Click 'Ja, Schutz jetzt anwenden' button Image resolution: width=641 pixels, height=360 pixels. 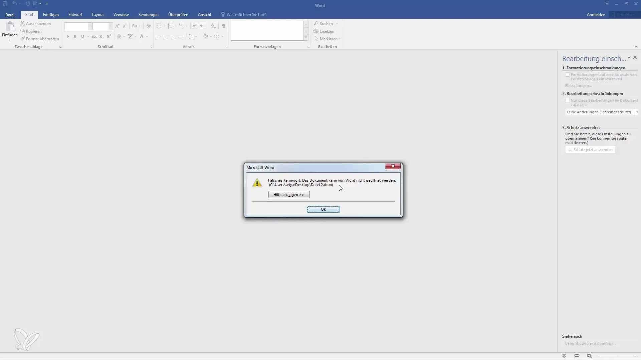click(590, 150)
